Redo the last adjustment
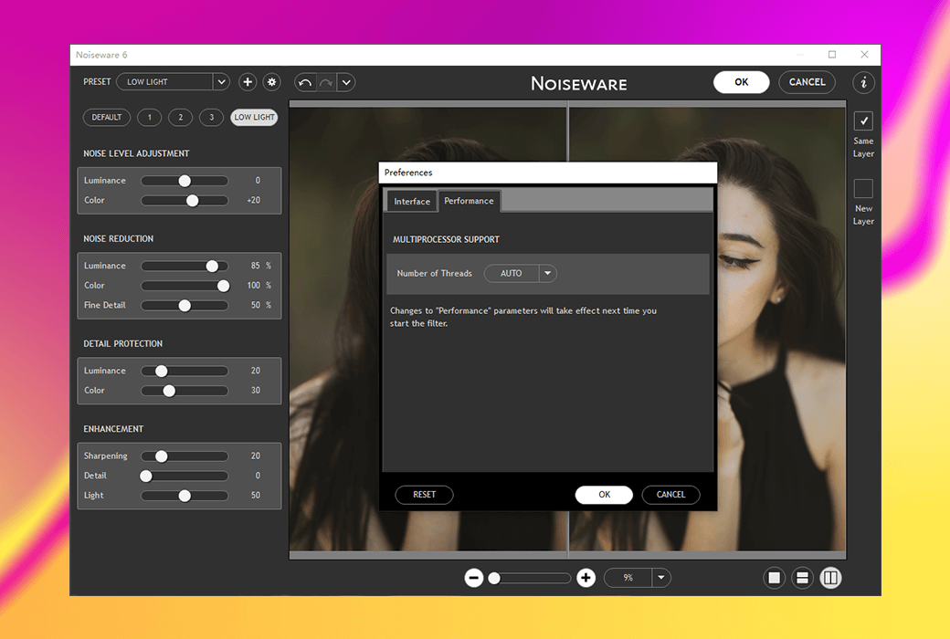The width and height of the screenshot is (950, 639). [326, 82]
